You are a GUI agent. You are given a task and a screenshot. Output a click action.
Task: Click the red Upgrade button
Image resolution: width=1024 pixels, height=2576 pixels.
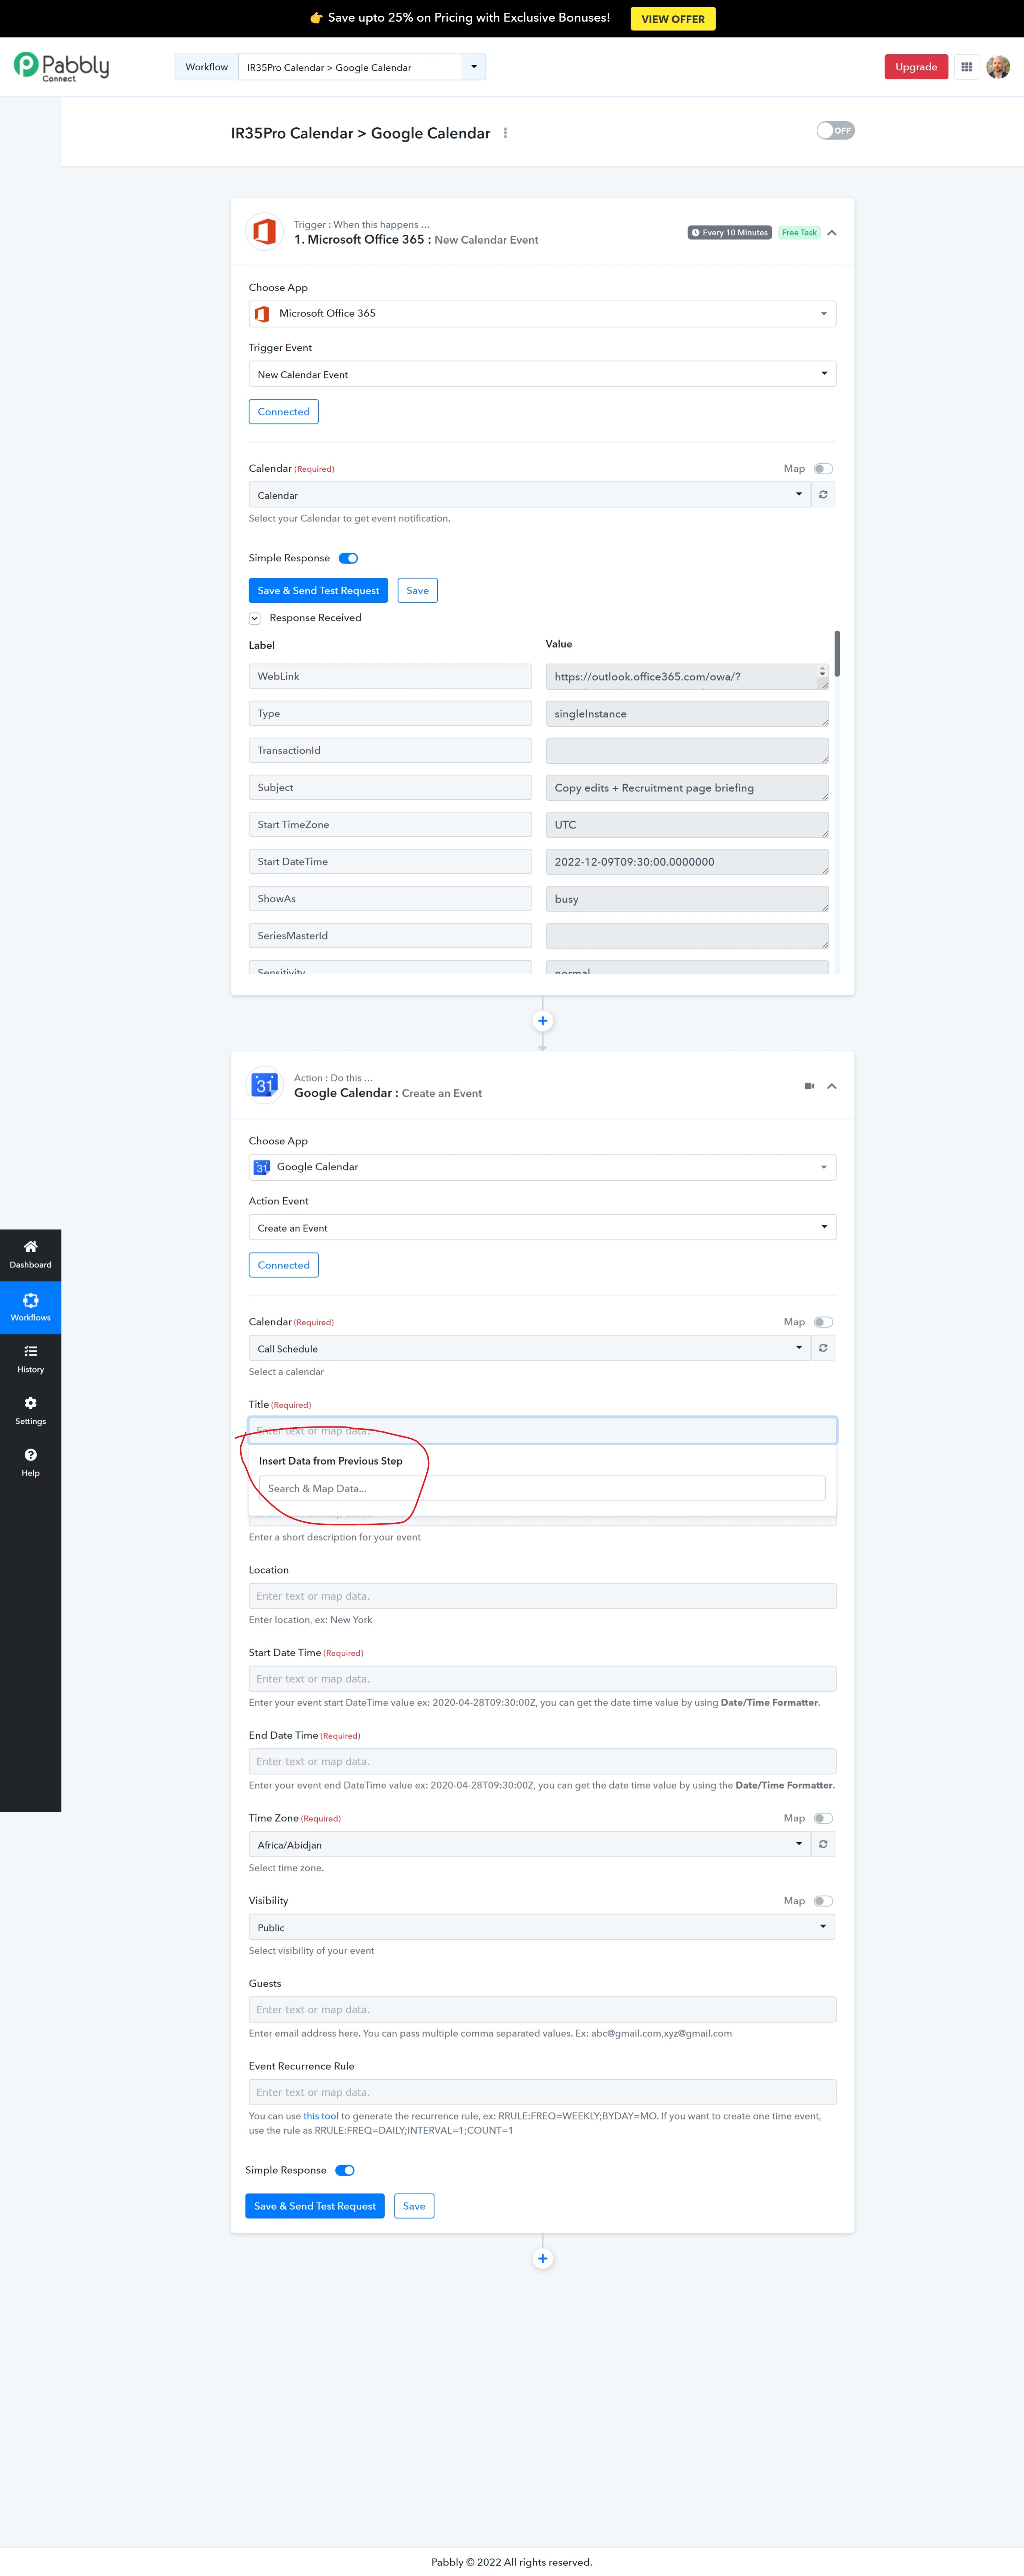[x=916, y=67]
